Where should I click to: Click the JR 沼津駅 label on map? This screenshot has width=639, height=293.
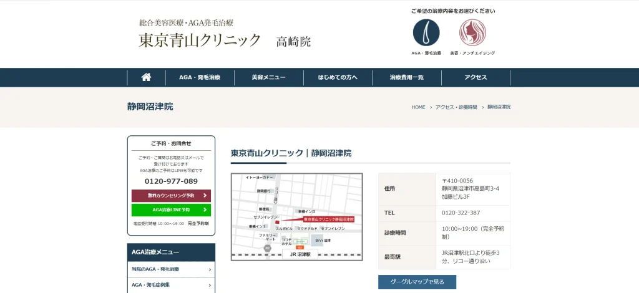(x=300, y=254)
